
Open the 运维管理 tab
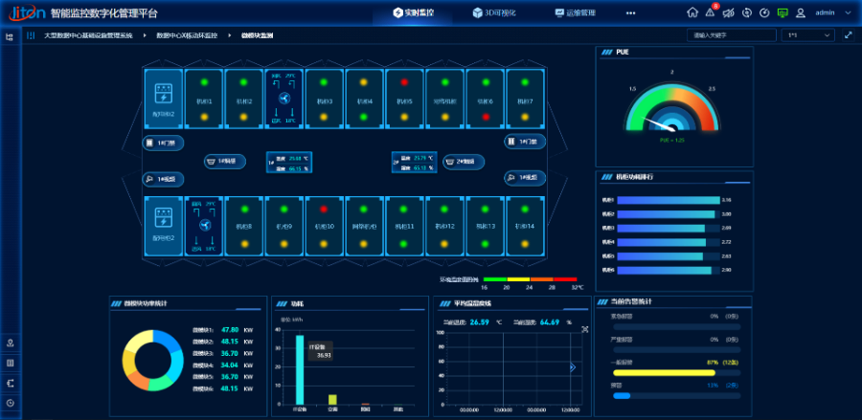[581, 13]
